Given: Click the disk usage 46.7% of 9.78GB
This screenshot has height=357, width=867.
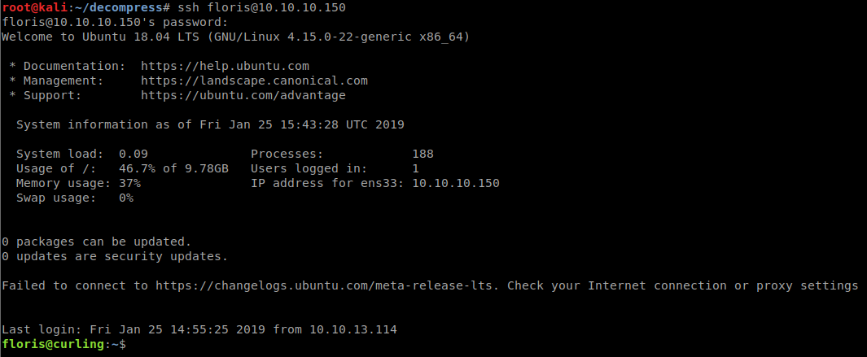Looking at the screenshot, I should [173, 168].
